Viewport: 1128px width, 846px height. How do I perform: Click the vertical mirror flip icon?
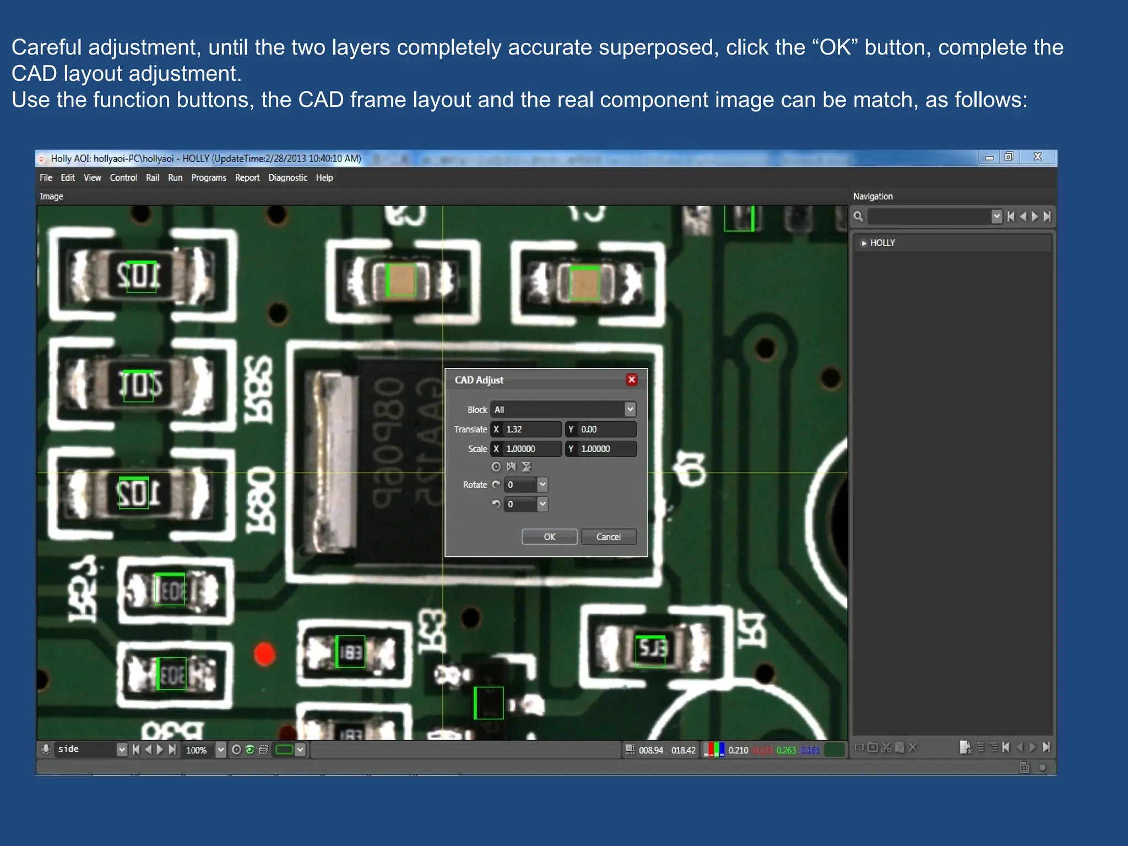(x=527, y=467)
